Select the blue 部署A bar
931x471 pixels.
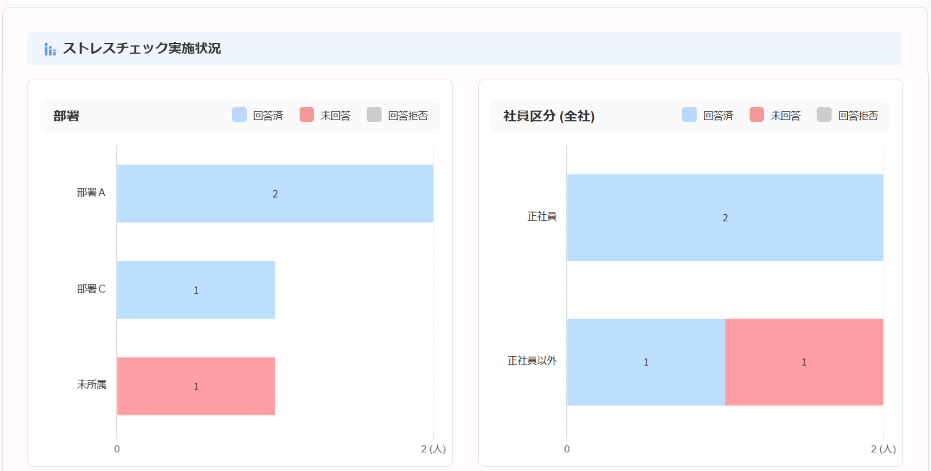(275, 193)
